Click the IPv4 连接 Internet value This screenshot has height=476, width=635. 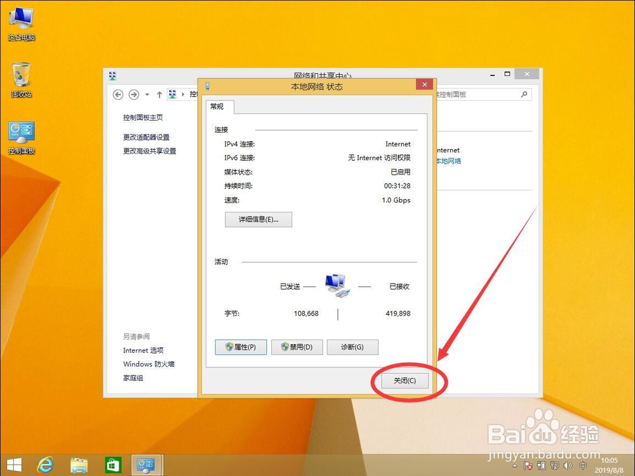398,144
